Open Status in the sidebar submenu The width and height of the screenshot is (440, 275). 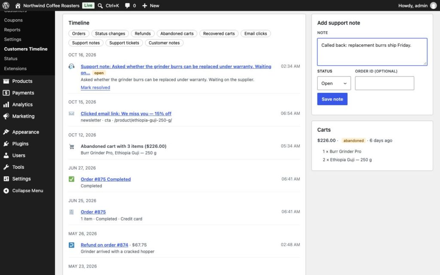tap(11, 58)
